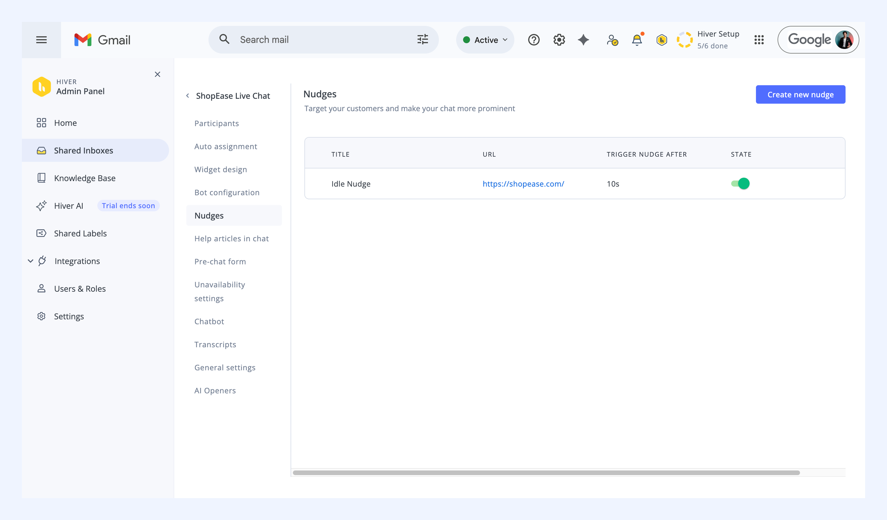This screenshot has height=520, width=887.
Task: Open Widget design settings
Action: [x=221, y=170]
